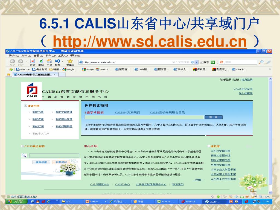The image size is (280, 210).
Task: Open the 查看 menu
Action: pos(38,56)
